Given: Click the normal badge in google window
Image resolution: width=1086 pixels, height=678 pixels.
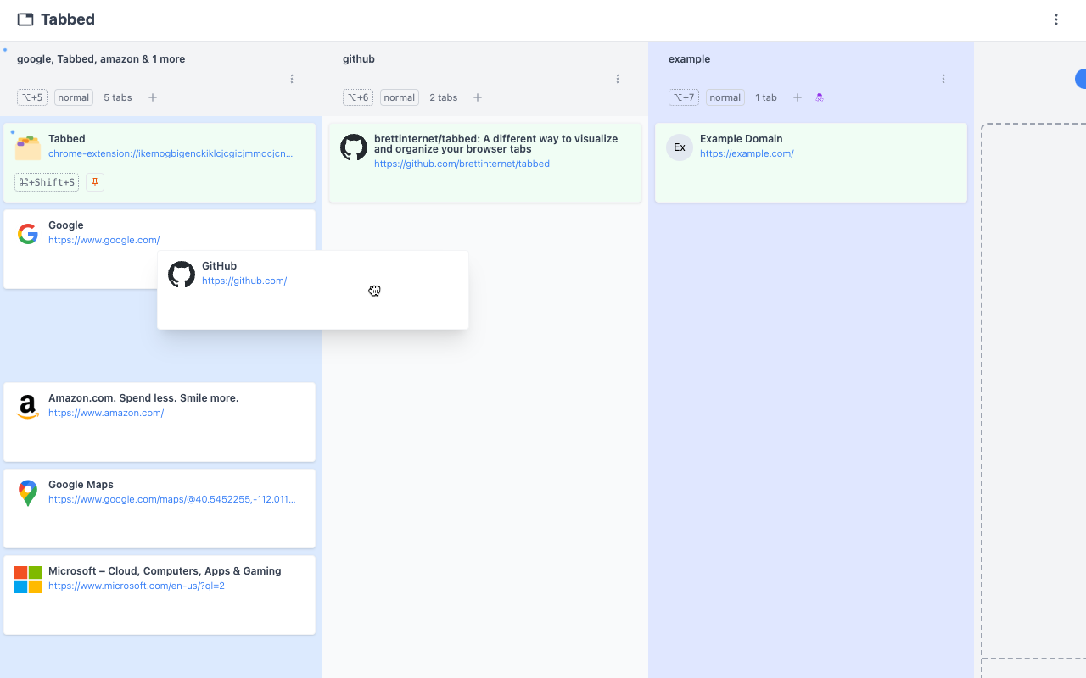Looking at the screenshot, I should (x=74, y=97).
